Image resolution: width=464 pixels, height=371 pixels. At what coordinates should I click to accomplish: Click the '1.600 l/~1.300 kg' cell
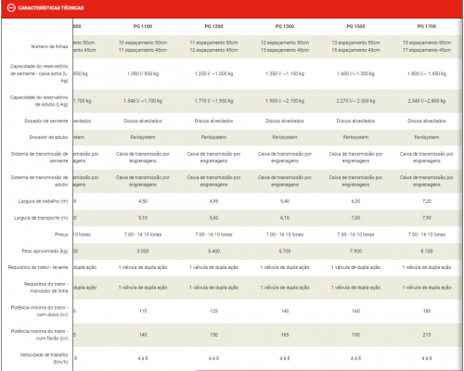355,73
